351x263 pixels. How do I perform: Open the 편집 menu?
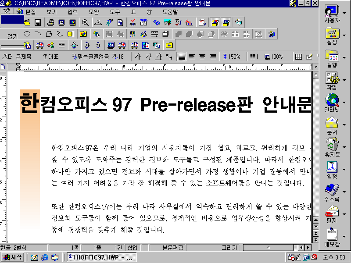[x=30, y=12]
